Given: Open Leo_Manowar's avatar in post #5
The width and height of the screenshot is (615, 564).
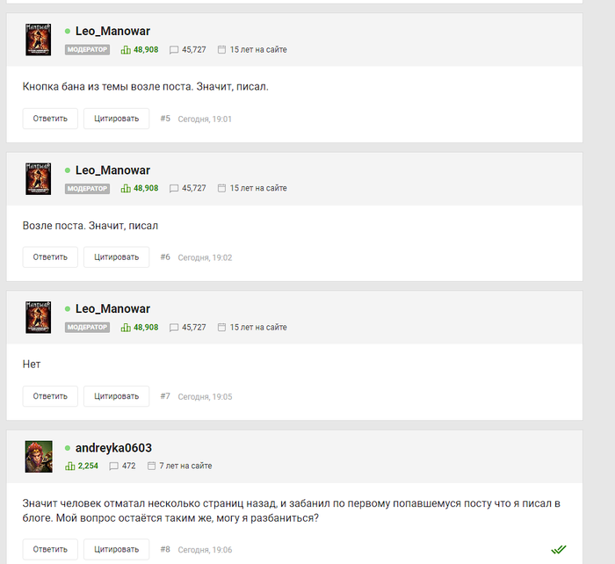Looking at the screenshot, I should pyautogui.click(x=38, y=40).
